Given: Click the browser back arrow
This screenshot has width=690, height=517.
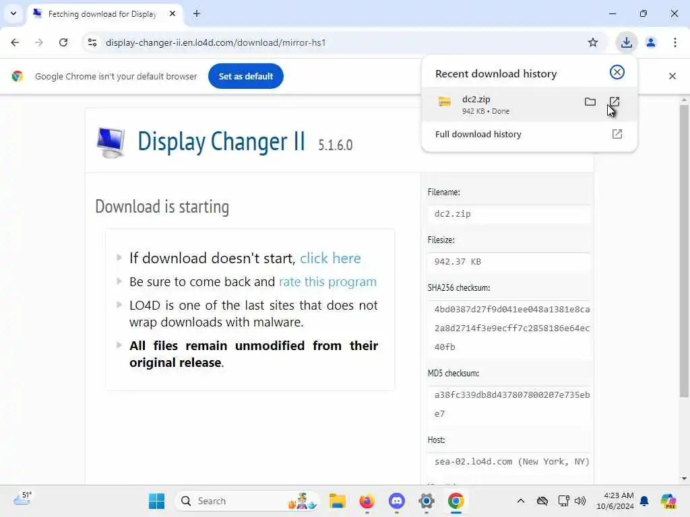Looking at the screenshot, I should [x=15, y=42].
